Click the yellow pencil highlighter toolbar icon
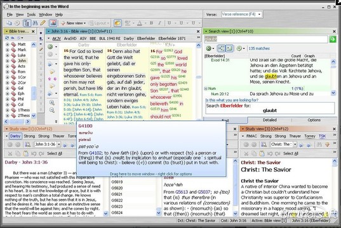This screenshot has height=228, width=341. (x=43, y=23)
